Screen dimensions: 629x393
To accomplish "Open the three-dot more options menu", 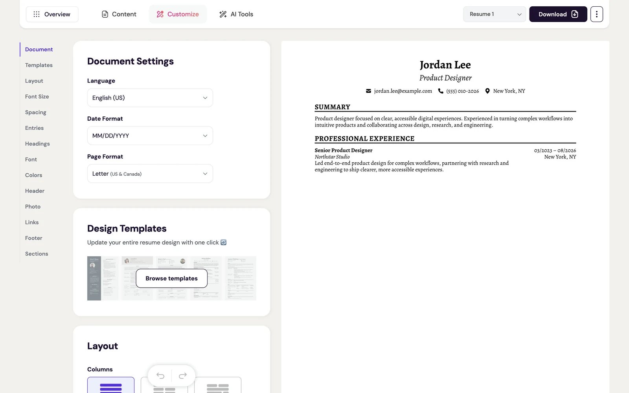I will tap(596, 14).
